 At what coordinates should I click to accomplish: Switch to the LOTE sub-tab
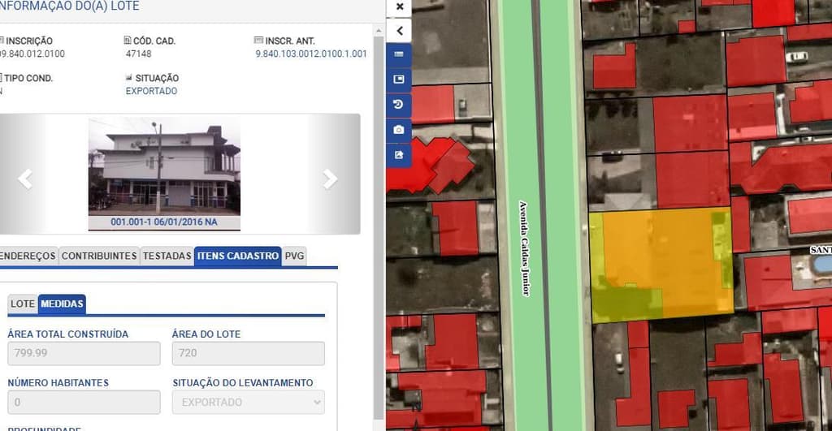tap(22, 304)
